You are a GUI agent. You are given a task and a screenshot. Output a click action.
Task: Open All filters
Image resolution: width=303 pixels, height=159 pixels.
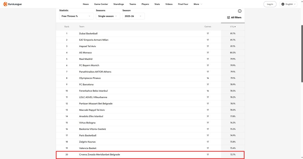234,17
